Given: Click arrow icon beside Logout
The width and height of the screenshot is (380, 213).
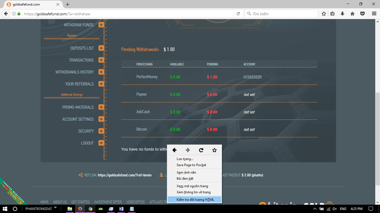Looking at the screenshot, I should [x=101, y=143].
